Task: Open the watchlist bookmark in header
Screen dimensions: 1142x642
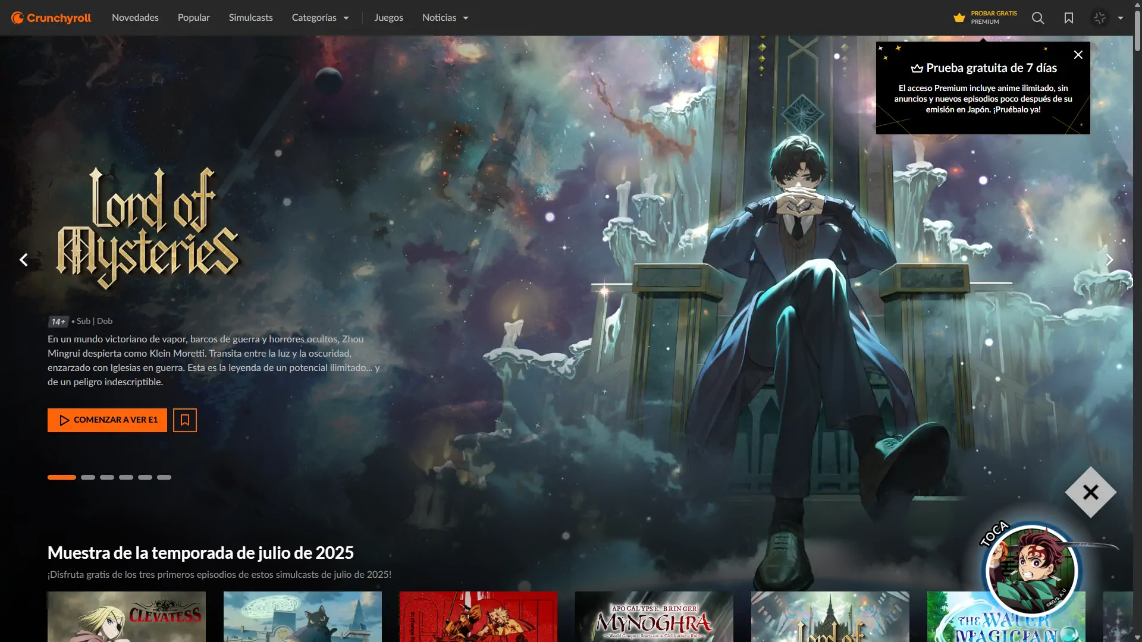Action: click(1069, 18)
